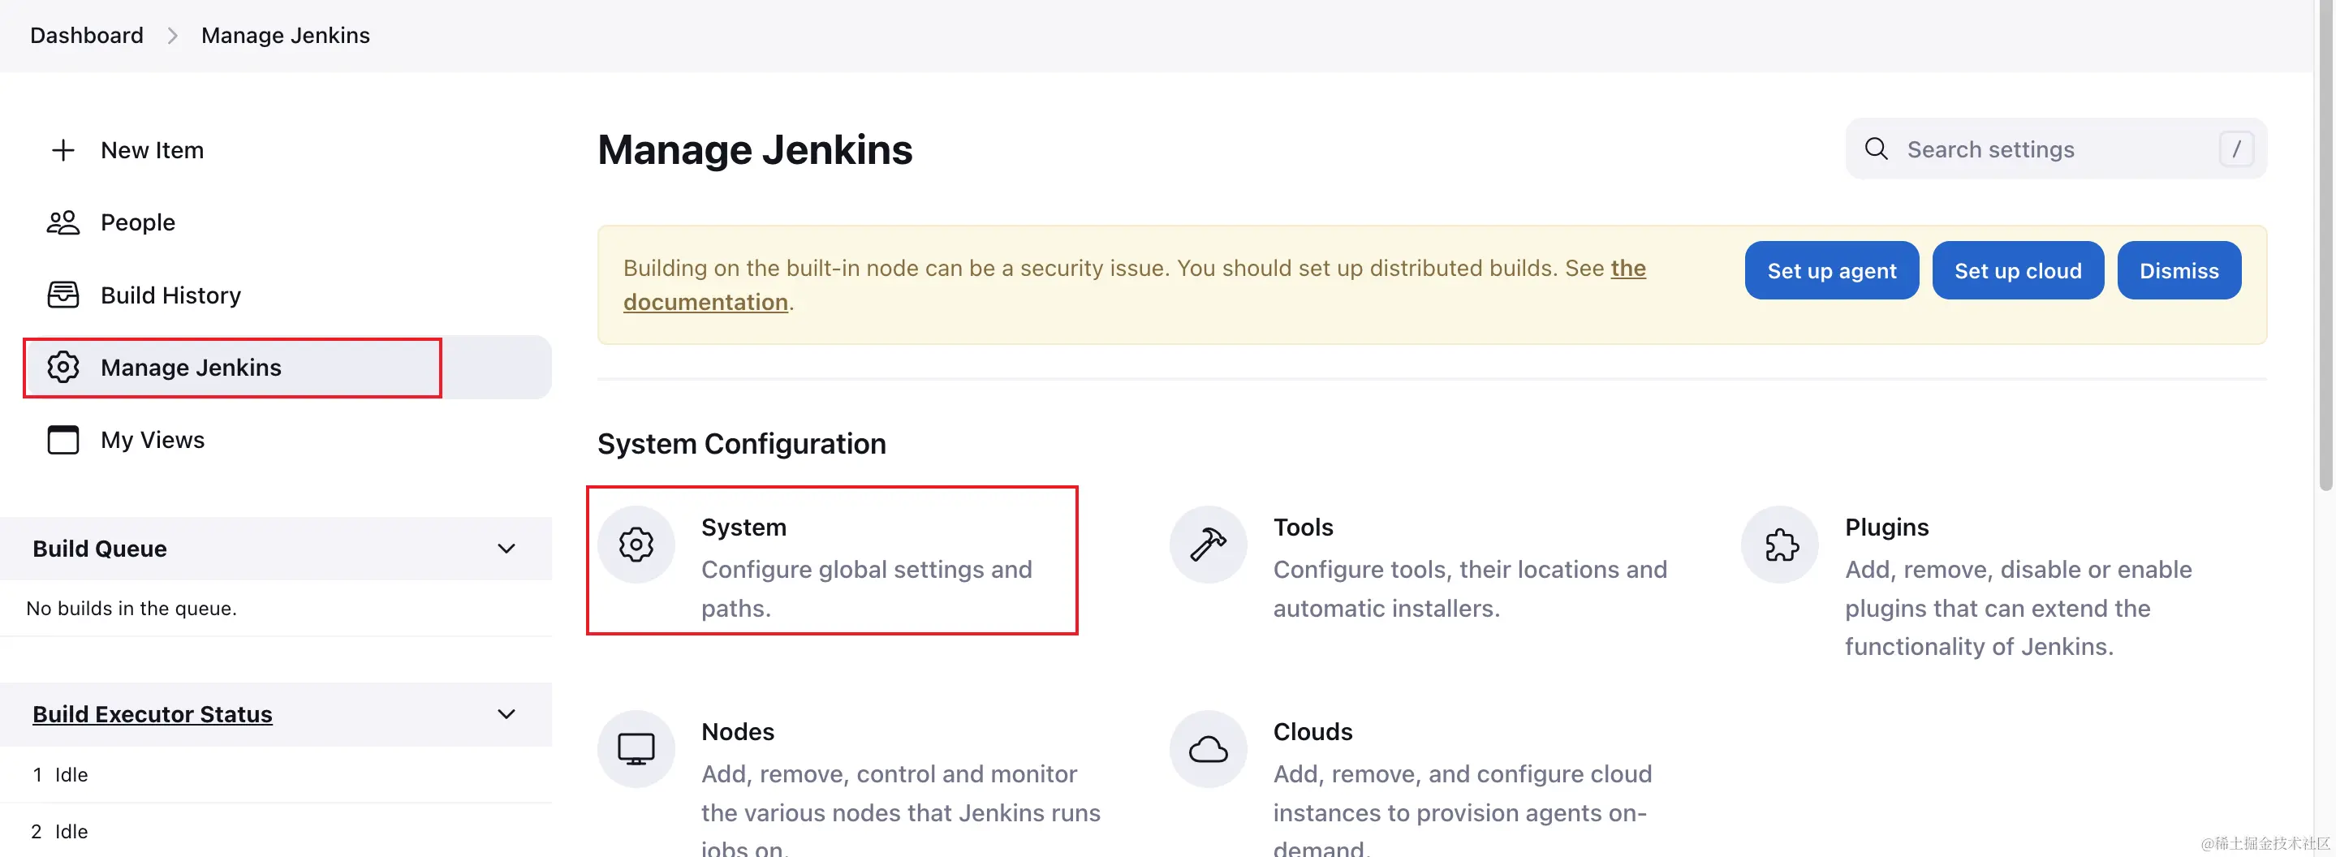Click the Manage Jenkins page heading

pos(755,149)
